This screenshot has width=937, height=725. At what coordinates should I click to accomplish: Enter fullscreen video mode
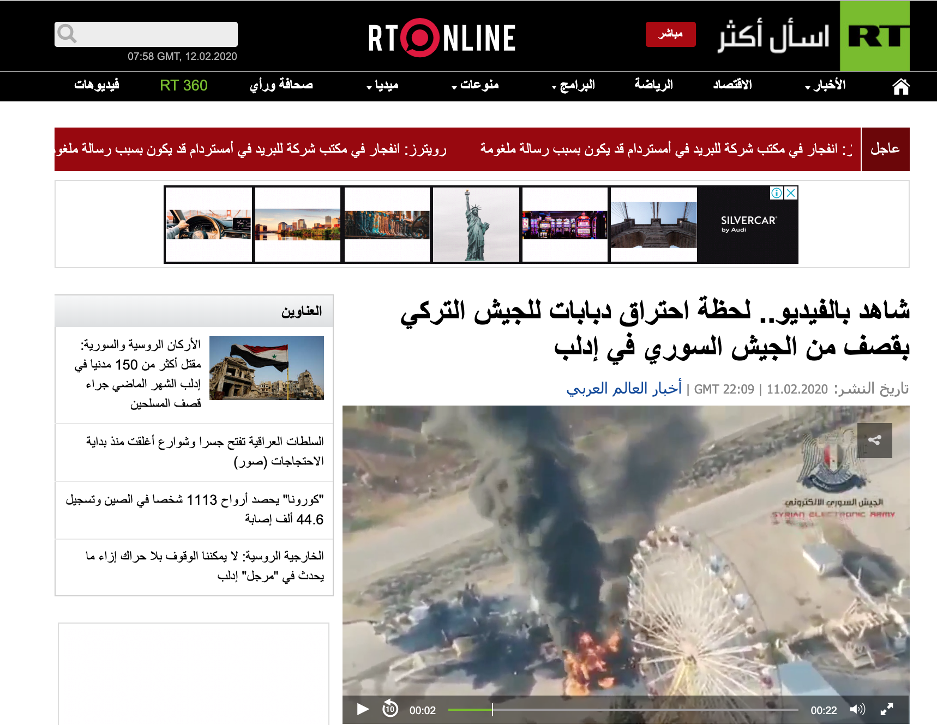point(887,709)
